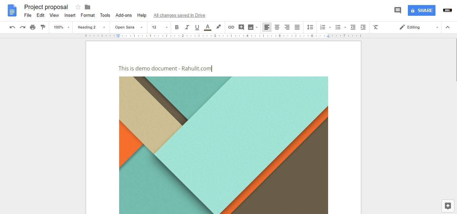Open the Add-ons menu
The height and width of the screenshot is (214, 457).
(124, 15)
